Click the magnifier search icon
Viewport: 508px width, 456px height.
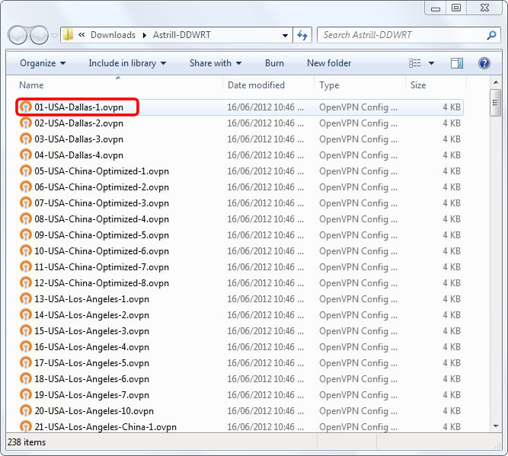pos(491,35)
